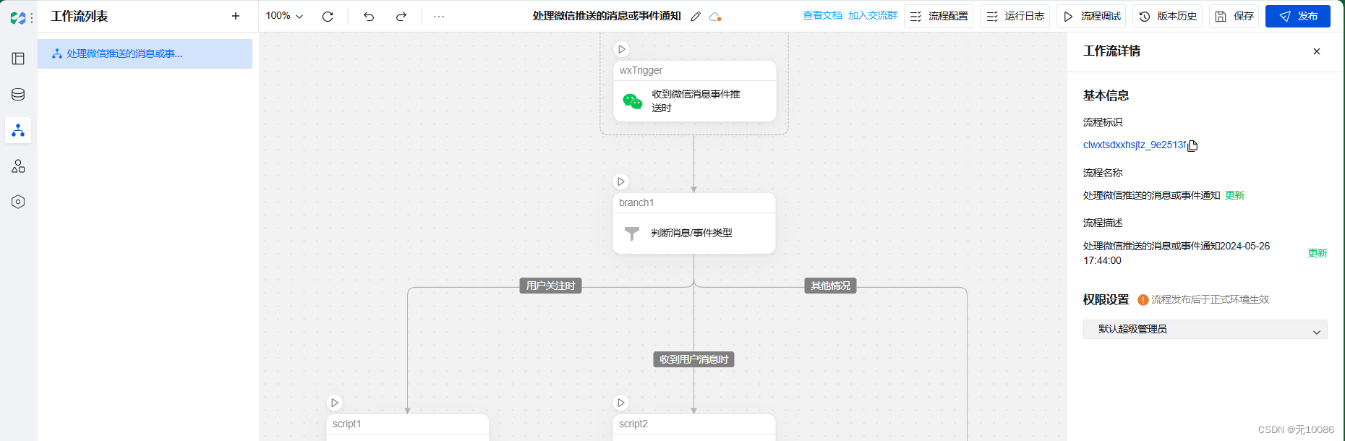
Task: Open 版本历史 button
Action: click(1167, 16)
